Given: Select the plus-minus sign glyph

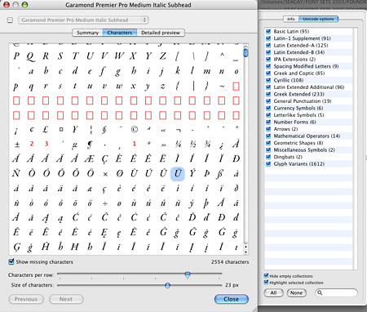Looking at the screenshot, I should [17, 145].
